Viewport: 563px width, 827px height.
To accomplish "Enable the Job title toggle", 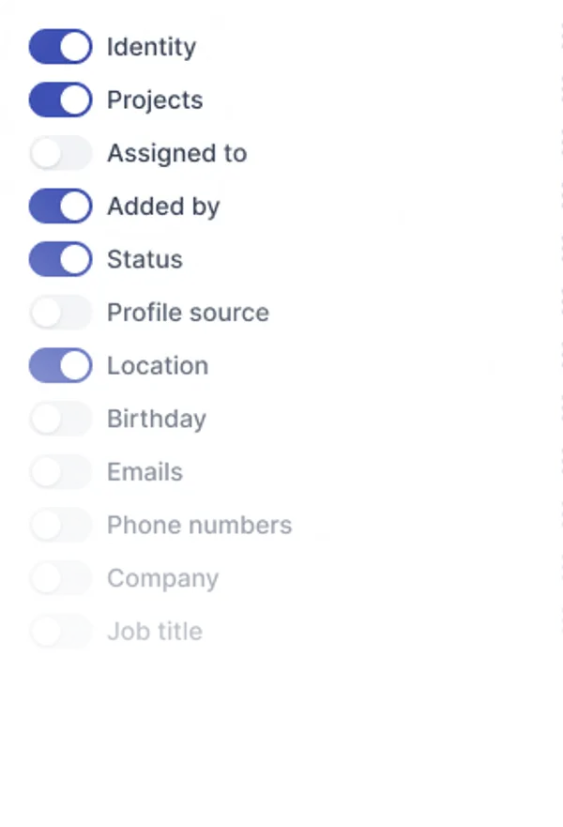I will (60, 632).
